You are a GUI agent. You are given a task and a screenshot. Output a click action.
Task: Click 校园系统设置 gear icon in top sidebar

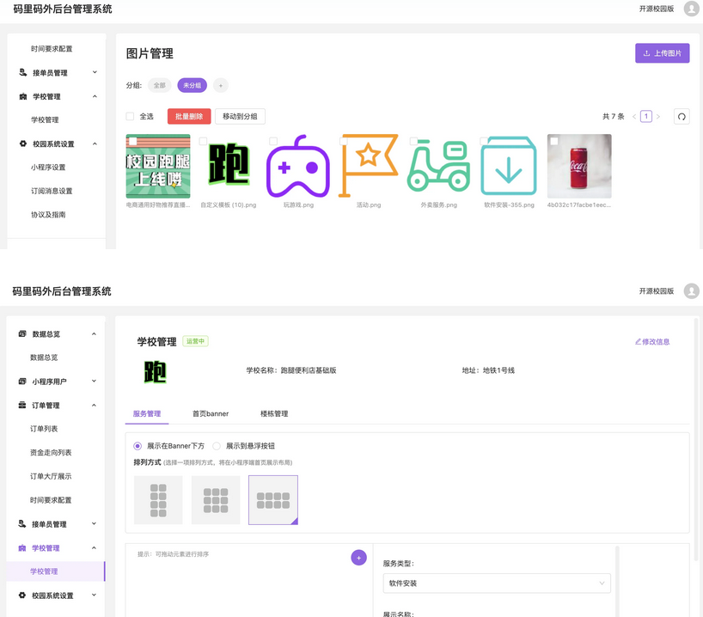[23, 144]
